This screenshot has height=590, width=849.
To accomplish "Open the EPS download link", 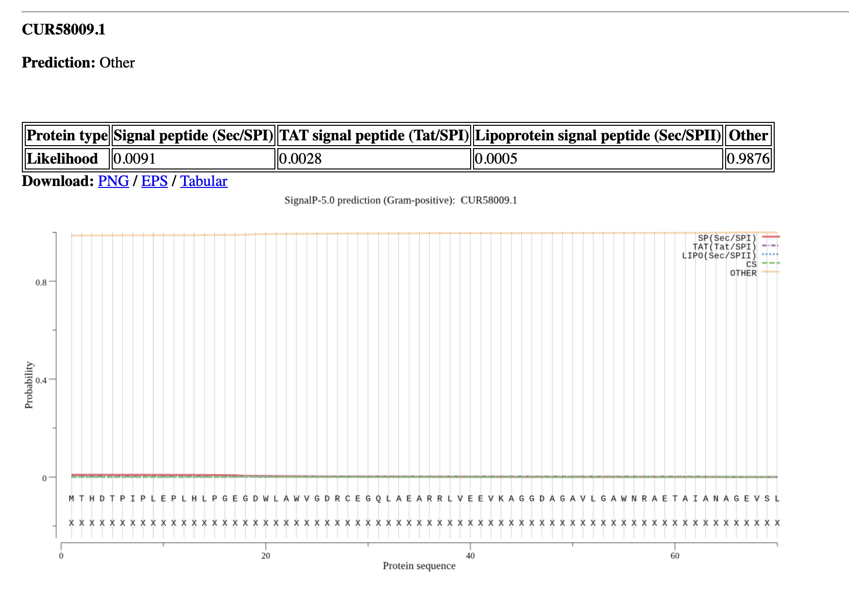I will pyautogui.click(x=154, y=181).
